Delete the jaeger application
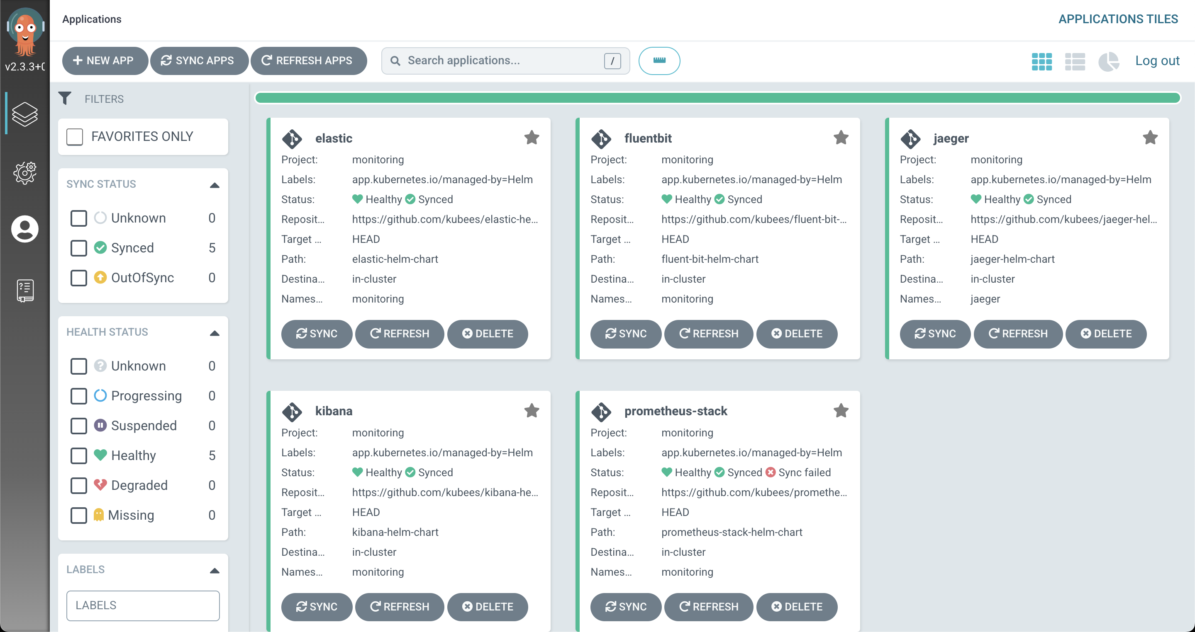Screen dimensions: 1195x632 click(x=1105, y=334)
